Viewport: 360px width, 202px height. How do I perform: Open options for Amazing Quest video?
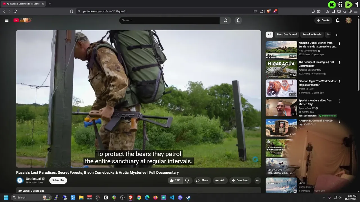click(339, 43)
